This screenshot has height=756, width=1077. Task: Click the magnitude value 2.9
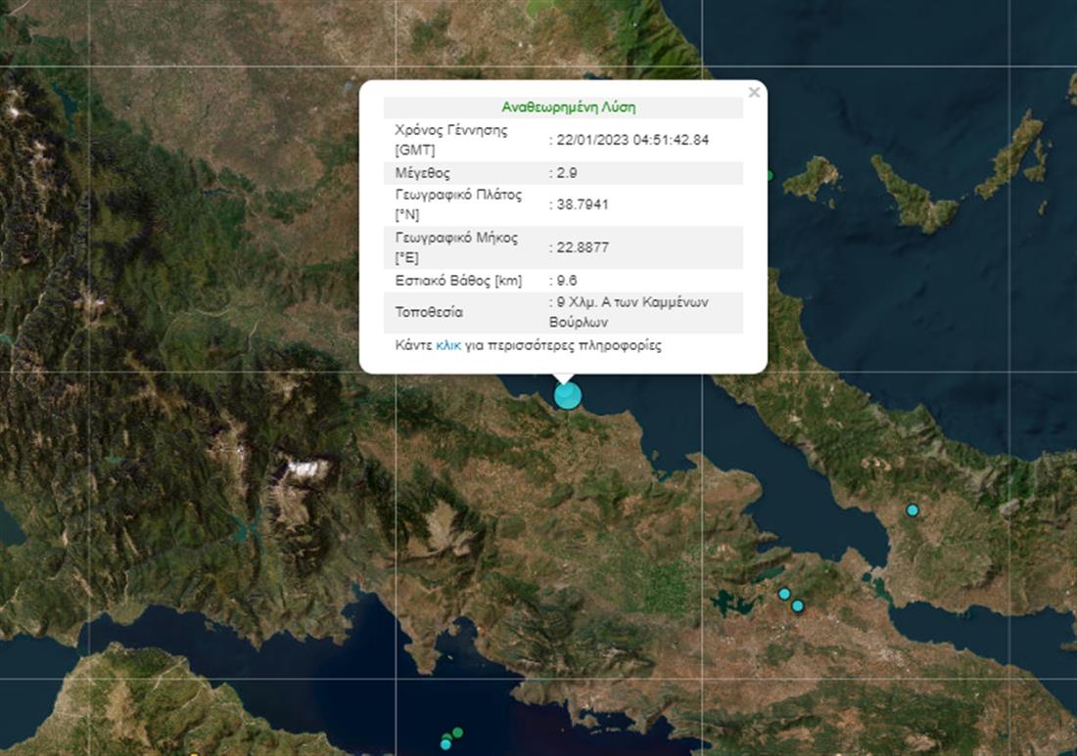[x=567, y=173]
